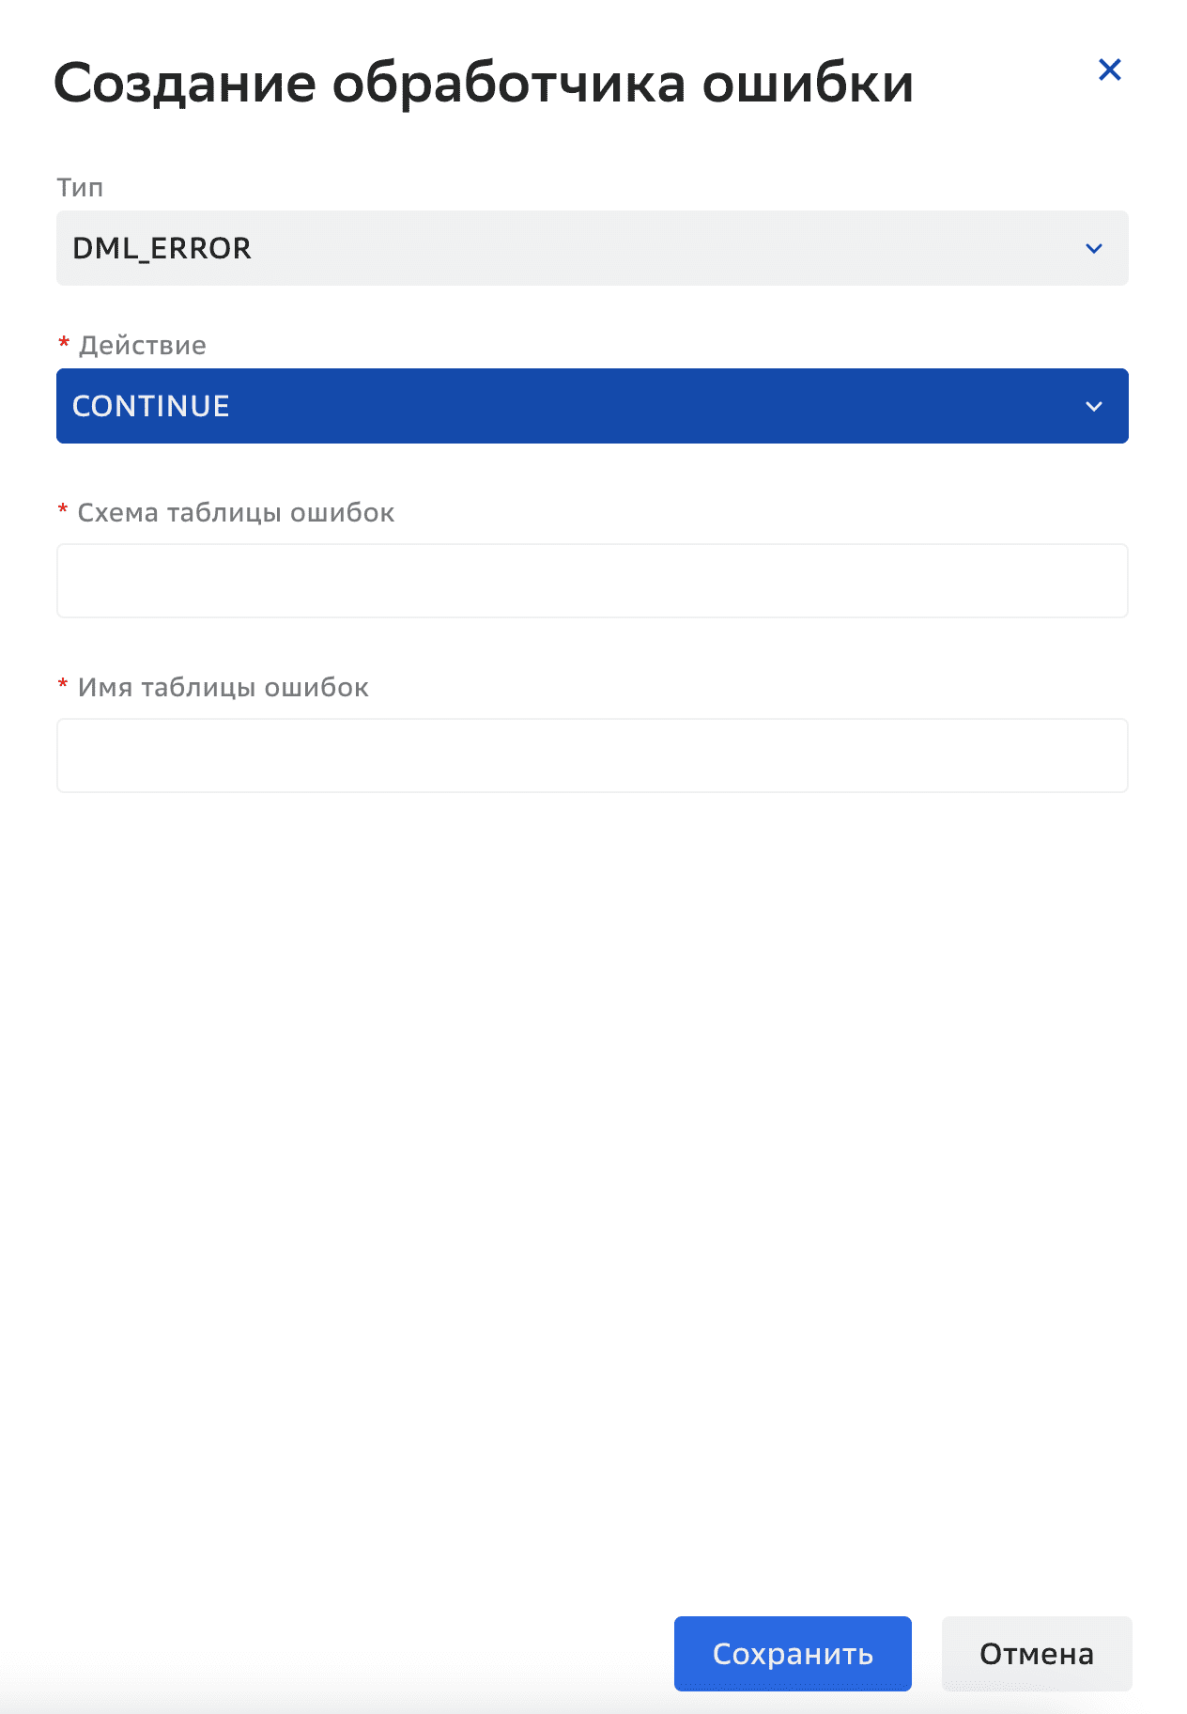Click the dialog title Создание обработчика ошибки

point(484,83)
